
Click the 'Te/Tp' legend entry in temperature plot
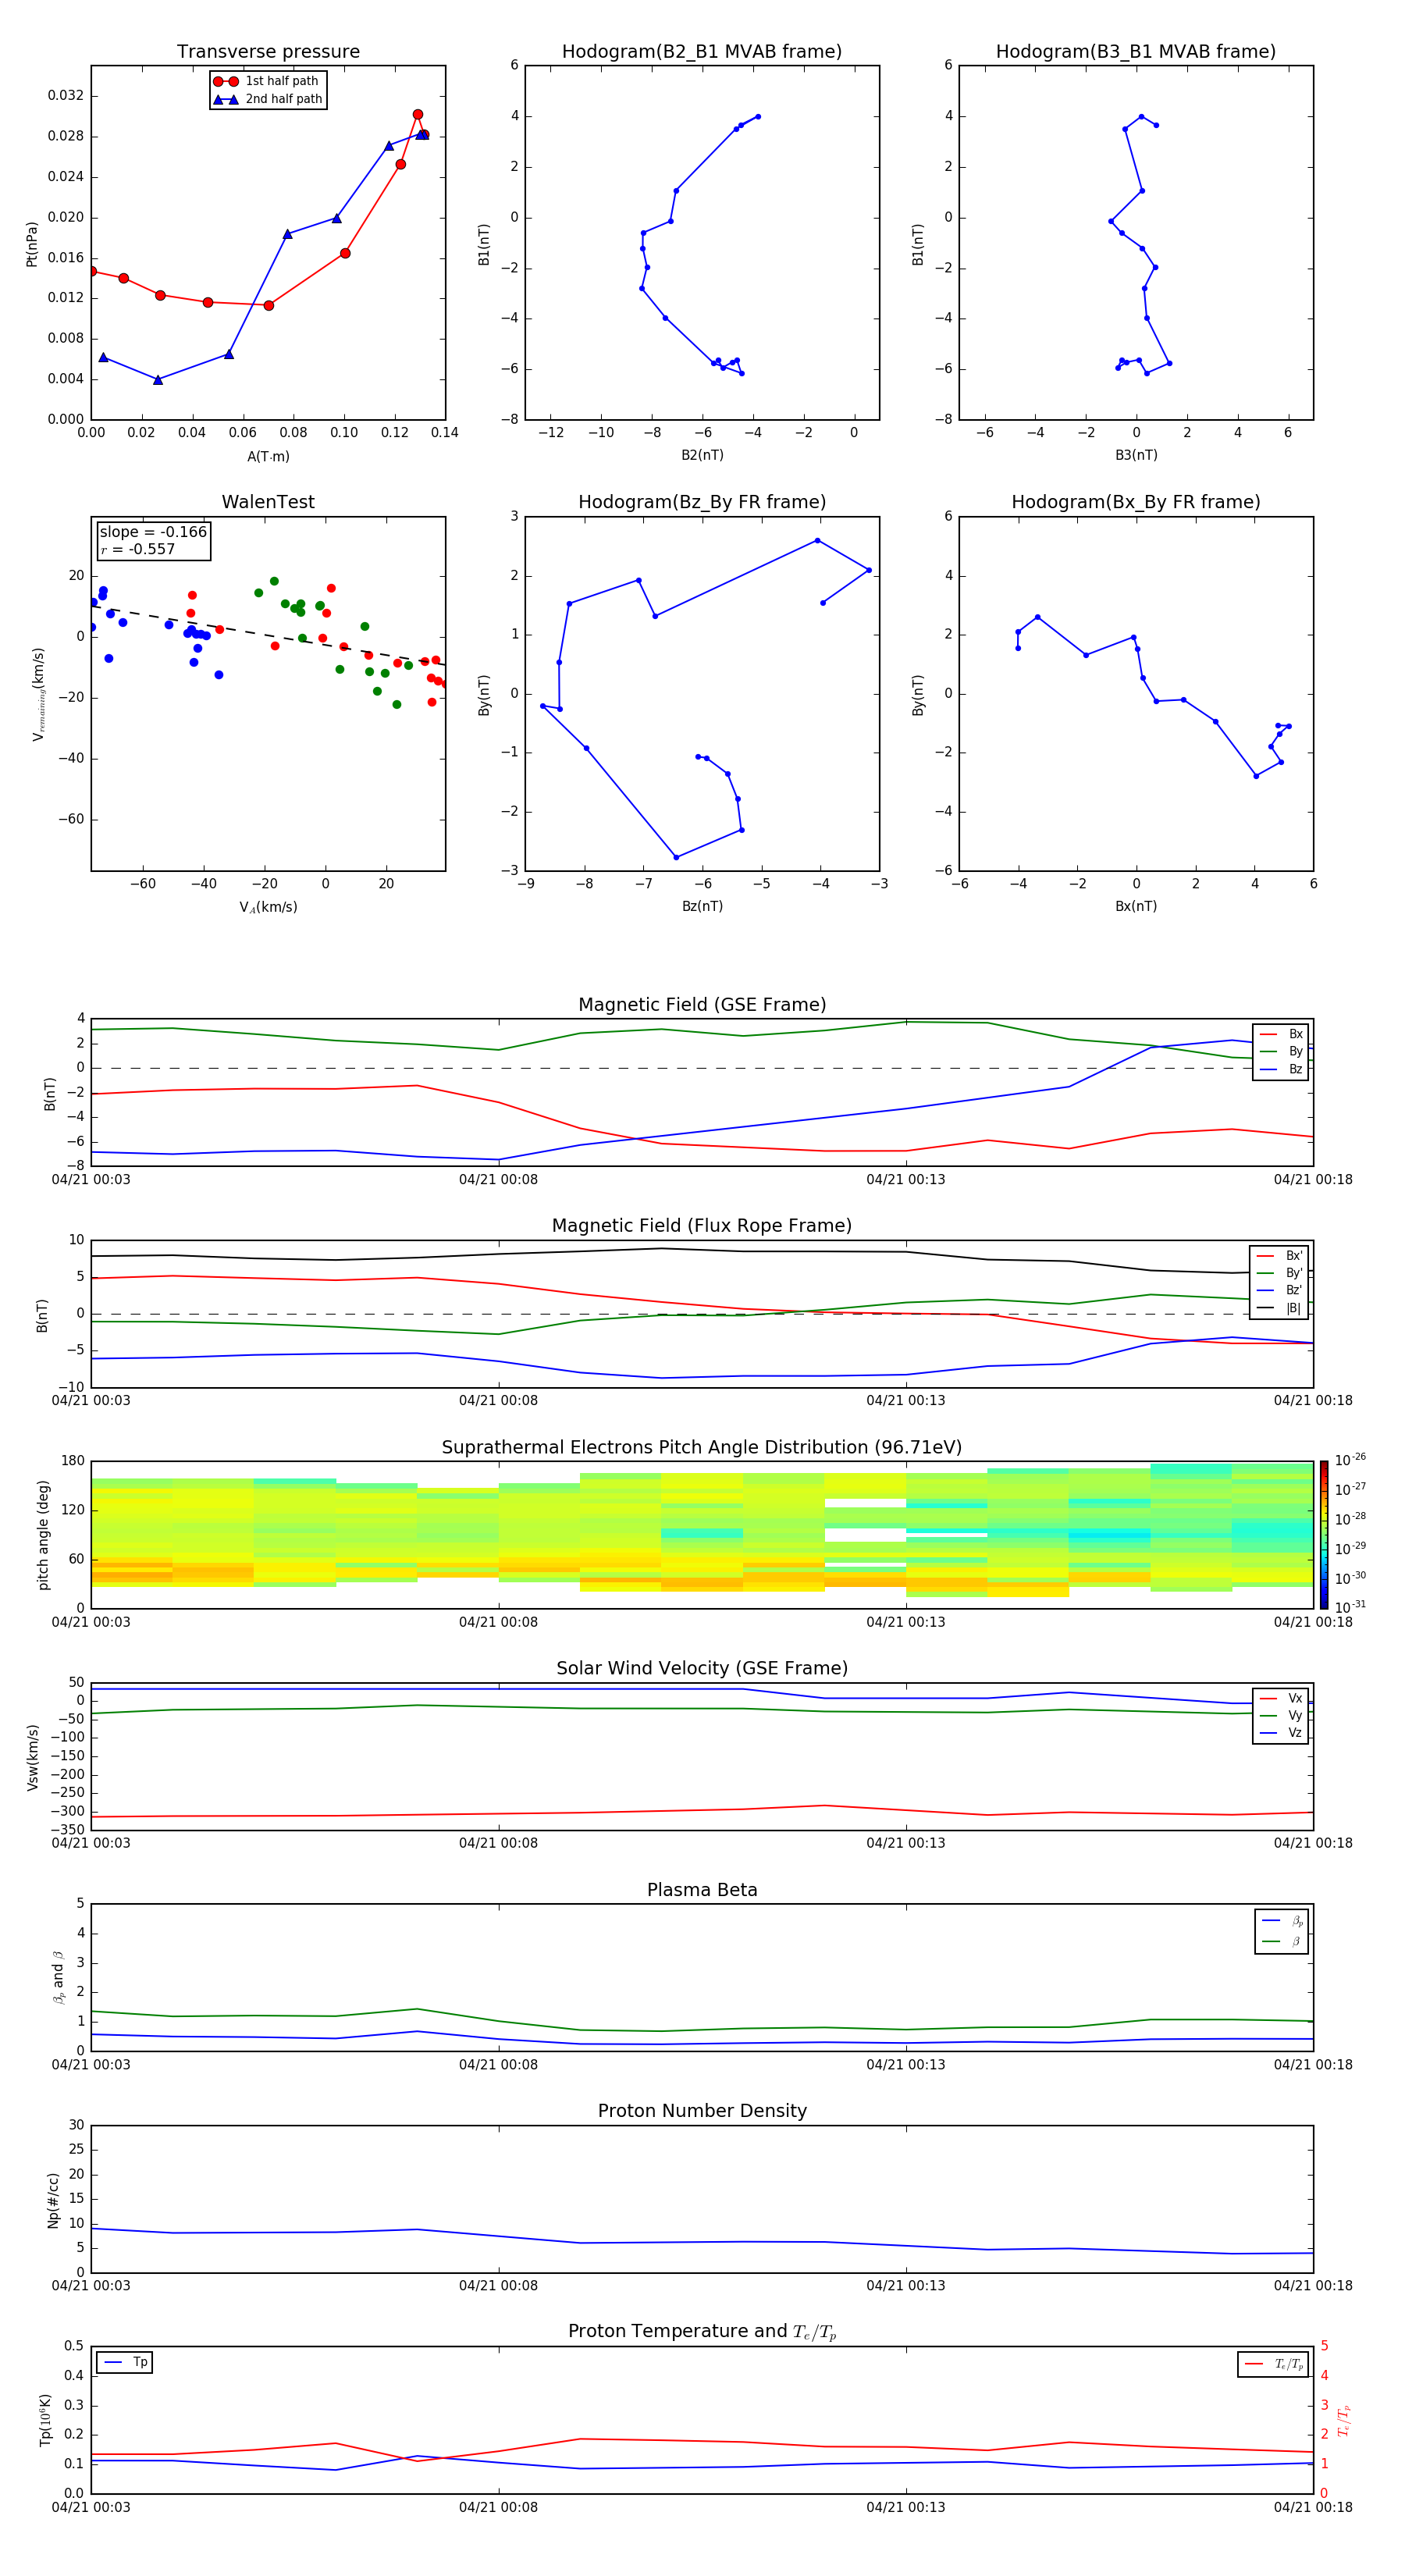pyautogui.click(x=1273, y=2364)
